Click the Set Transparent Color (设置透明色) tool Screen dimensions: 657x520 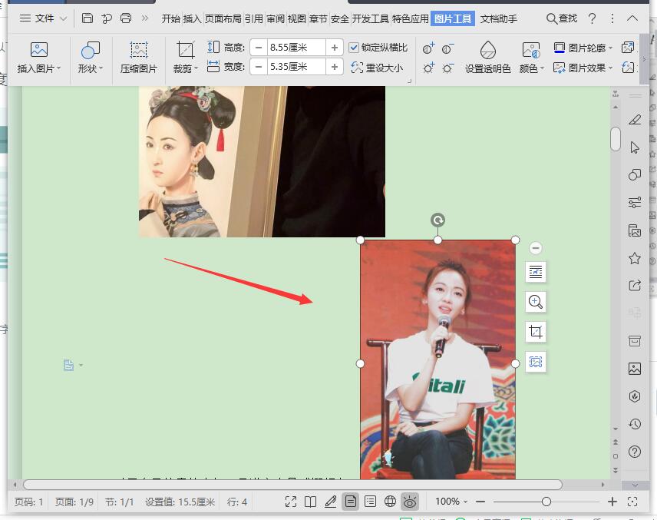487,58
